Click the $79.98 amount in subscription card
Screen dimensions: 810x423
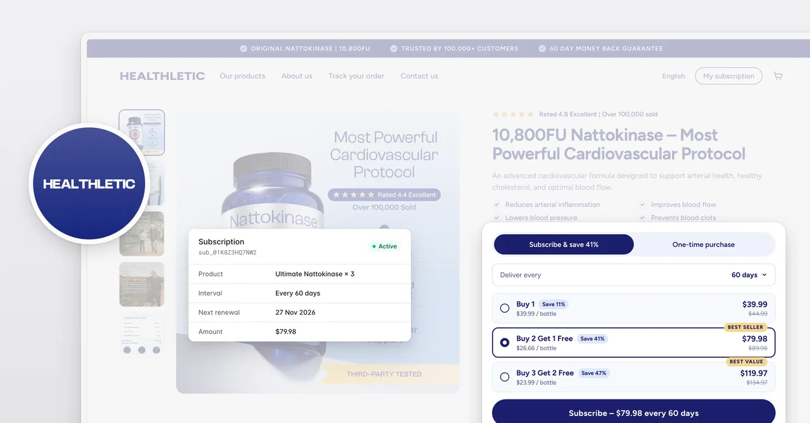pos(285,332)
